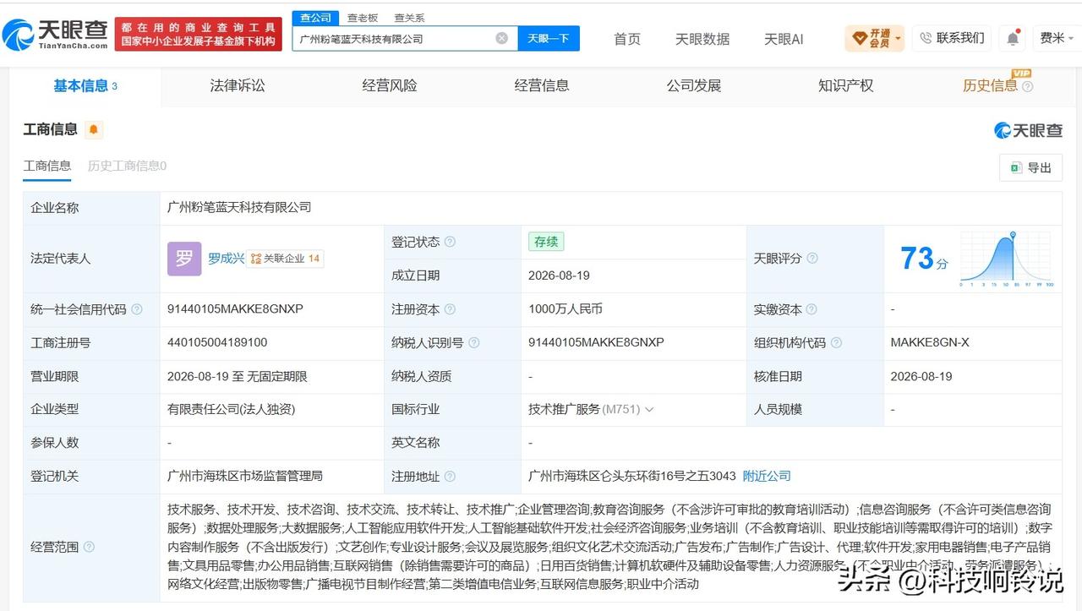Open the 费米 user account dropdown
This screenshot has width=1082, height=611.
tap(1057, 38)
